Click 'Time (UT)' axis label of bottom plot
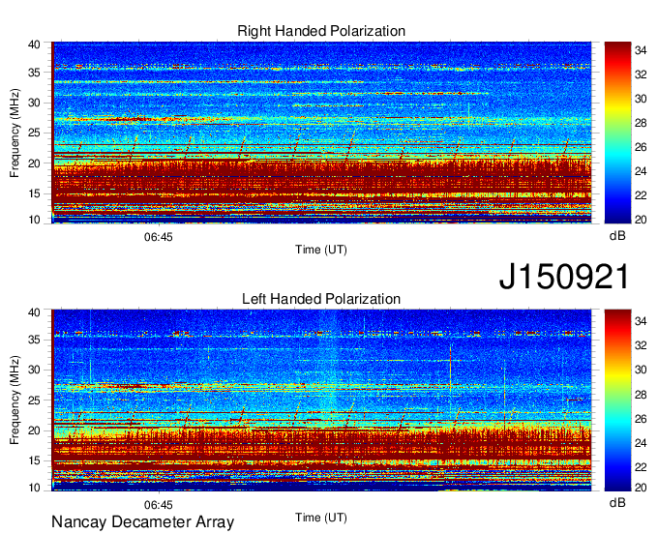The image size is (658, 534). tap(321, 518)
